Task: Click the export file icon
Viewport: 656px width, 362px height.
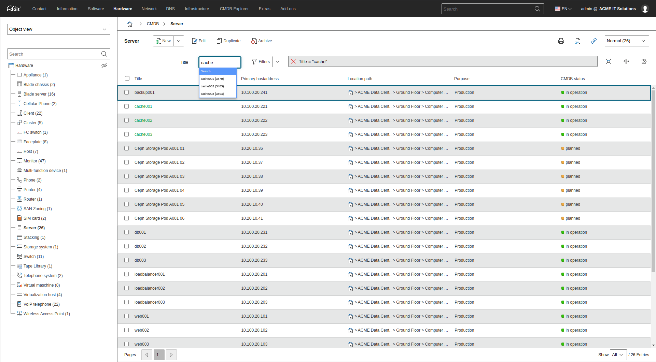Action: point(577,41)
